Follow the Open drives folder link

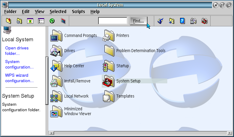point(17,51)
